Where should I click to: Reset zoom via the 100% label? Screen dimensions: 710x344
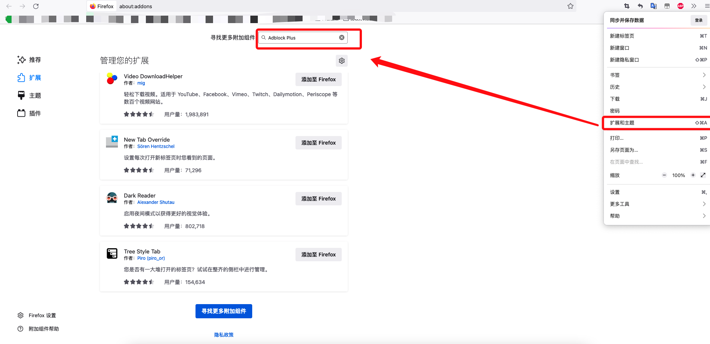[x=679, y=175]
